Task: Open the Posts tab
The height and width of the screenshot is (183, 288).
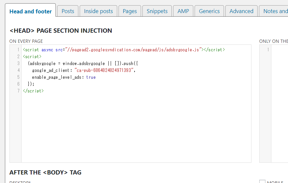Action: point(68,11)
